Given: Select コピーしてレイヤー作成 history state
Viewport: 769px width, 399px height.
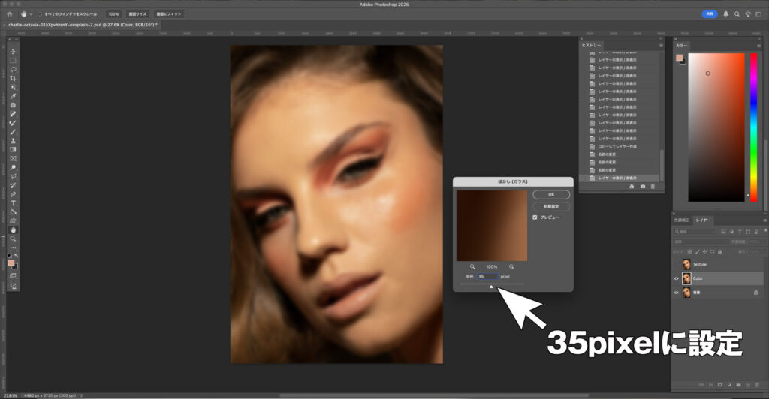Looking at the screenshot, I should [617, 146].
